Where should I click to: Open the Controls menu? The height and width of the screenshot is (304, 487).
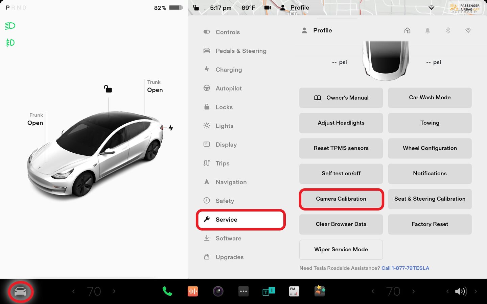coord(241,32)
